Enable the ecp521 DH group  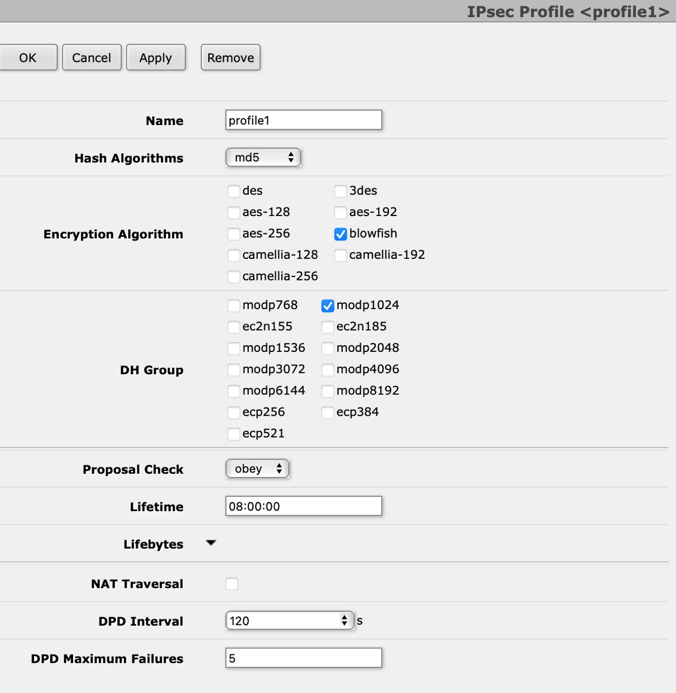point(234,434)
